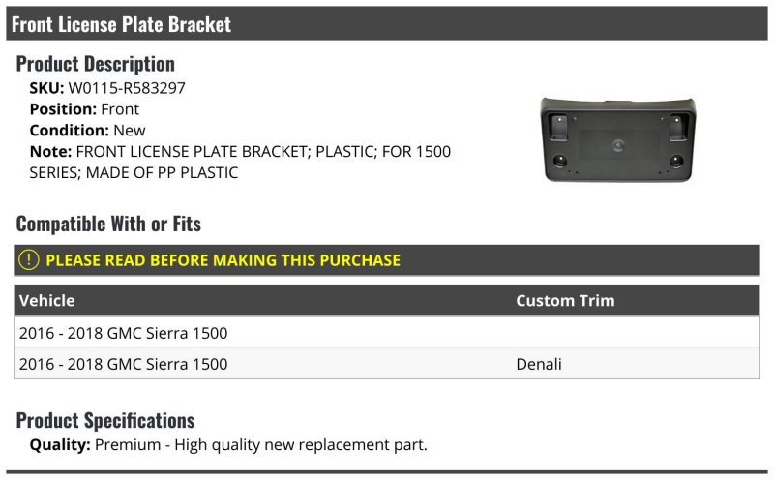Image resolution: width=774 pixels, height=480 pixels.
Task: Click the bold SKU label
Action: pos(46,88)
